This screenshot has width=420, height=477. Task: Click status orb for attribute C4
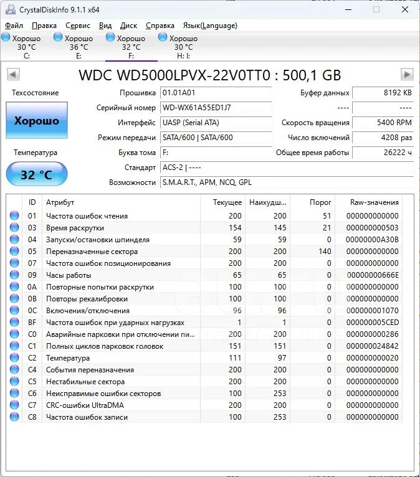coord(14,370)
